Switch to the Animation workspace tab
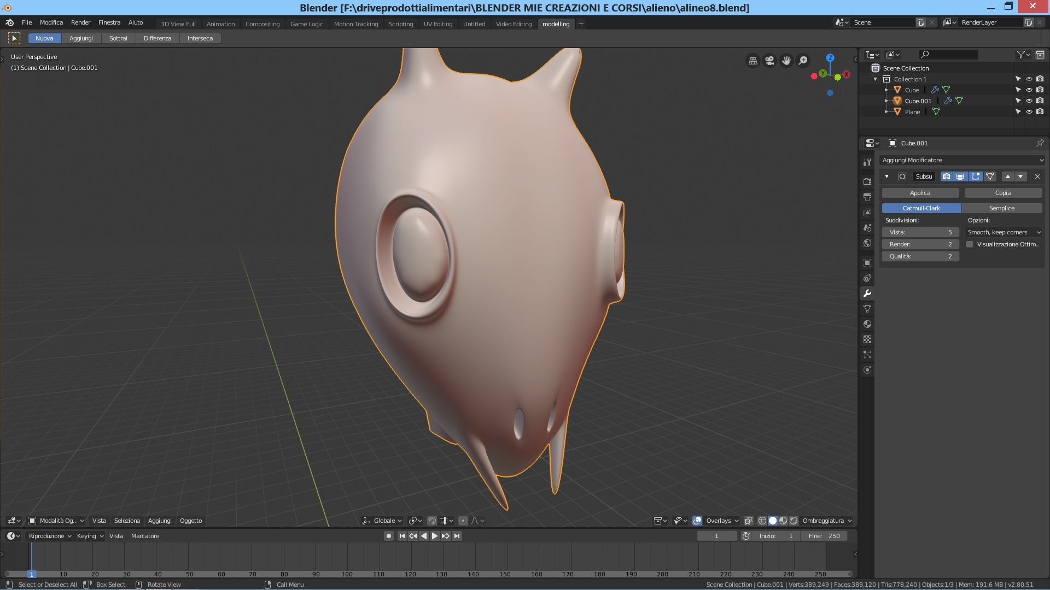This screenshot has width=1050, height=590. [x=220, y=24]
